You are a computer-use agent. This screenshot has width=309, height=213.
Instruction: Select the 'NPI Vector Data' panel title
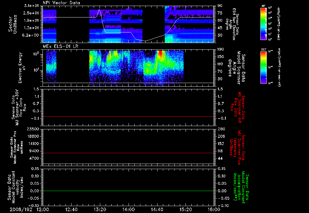pos(62,3)
